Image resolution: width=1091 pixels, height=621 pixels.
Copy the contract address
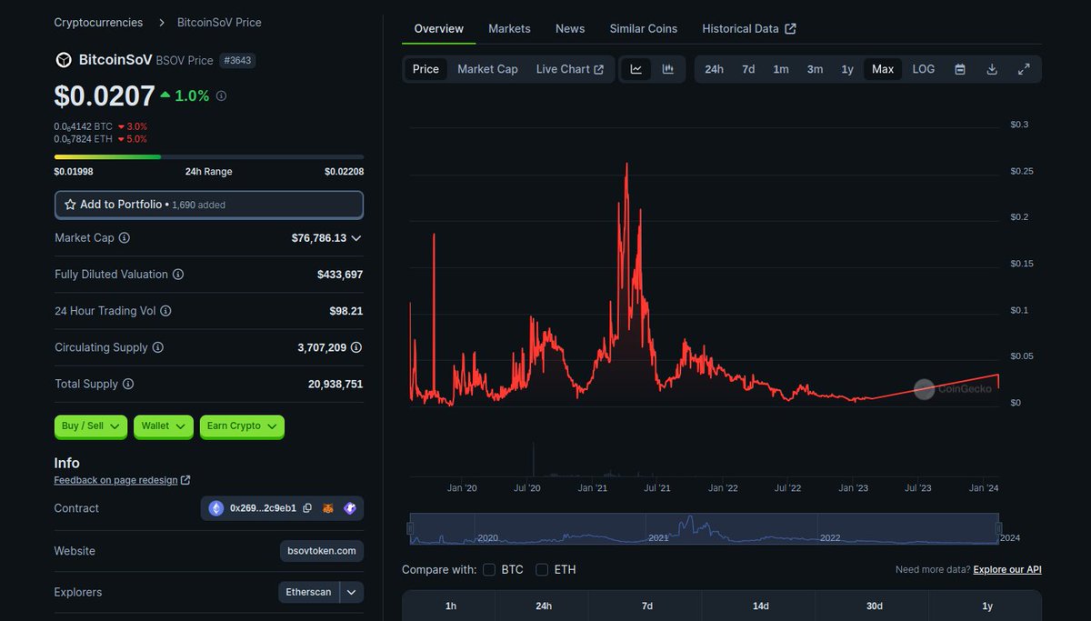pyautogui.click(x=307, y=508)
